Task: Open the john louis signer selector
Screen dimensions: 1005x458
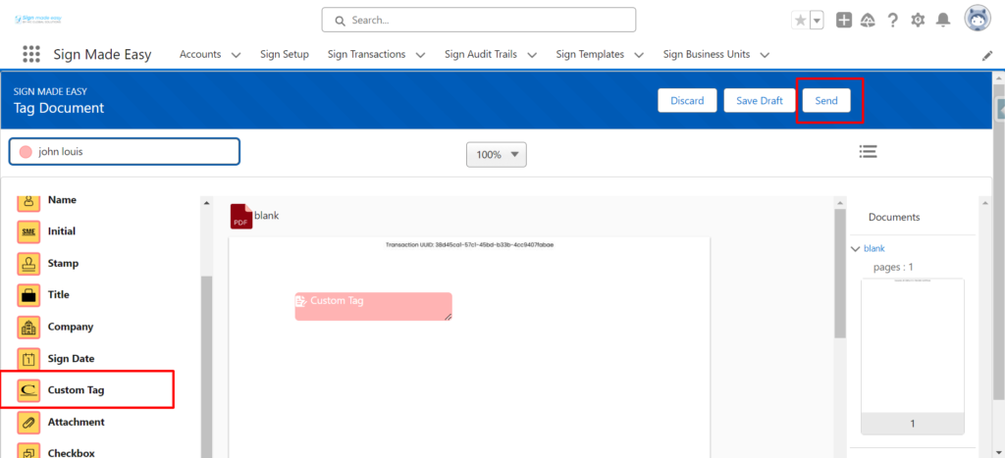Action: (125, 152)
